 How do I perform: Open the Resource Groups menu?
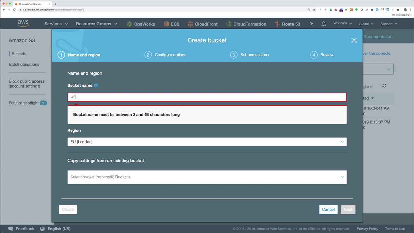click(x=96, y=24)
